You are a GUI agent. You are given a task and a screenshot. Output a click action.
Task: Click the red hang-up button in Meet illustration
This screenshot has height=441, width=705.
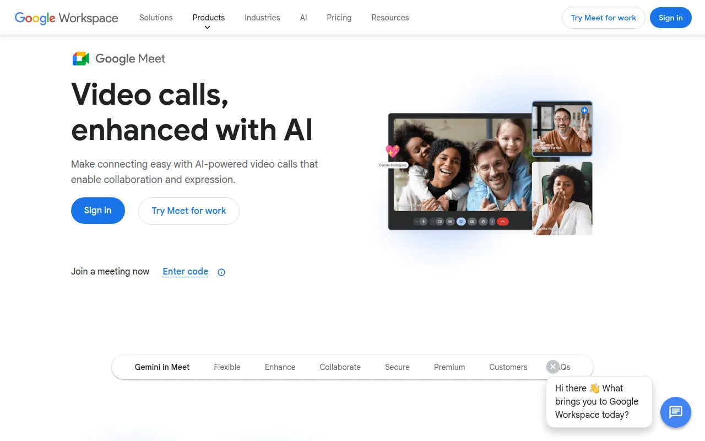point(503,222)
